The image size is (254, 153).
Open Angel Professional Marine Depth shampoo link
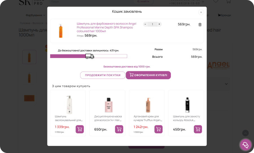[106, 27]
